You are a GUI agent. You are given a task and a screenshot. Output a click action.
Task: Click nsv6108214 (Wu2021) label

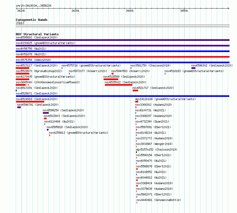coord(151,133)
